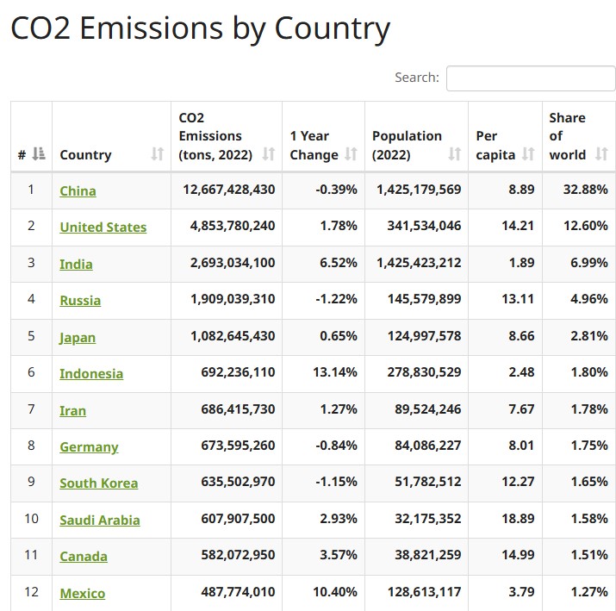Select China's population 1,425,179,569
616x611 pixels.
click(x=419, y=190)
